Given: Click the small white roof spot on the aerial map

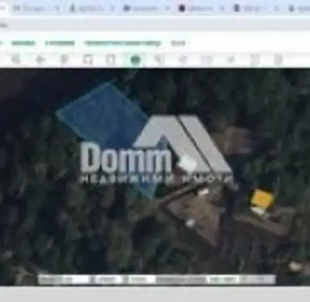Looking at the screenshot, I should click(x=190, y=223).
